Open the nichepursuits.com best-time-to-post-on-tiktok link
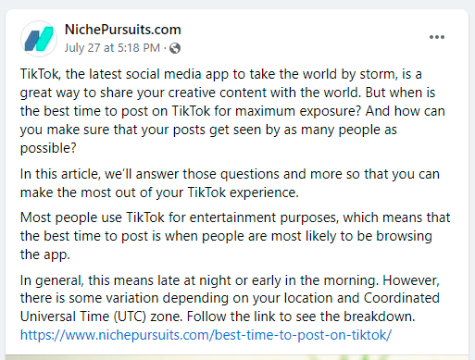475x360 pixels. pos(206,335)
